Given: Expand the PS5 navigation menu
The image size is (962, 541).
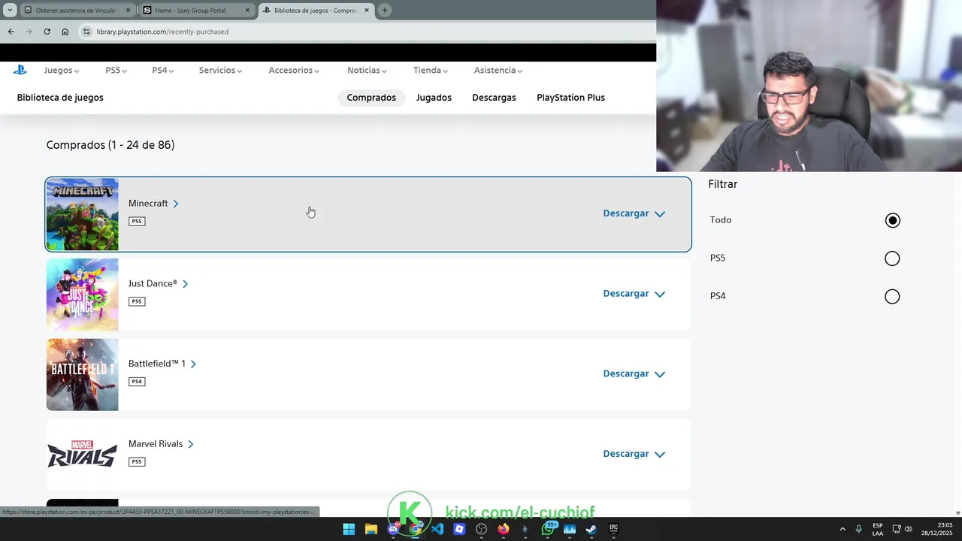Looking at the screenshot, I should (x=116, y=70).
